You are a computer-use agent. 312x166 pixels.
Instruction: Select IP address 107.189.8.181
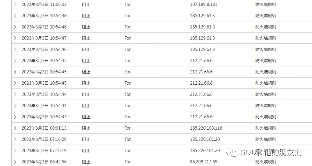(x=204, y=5)
